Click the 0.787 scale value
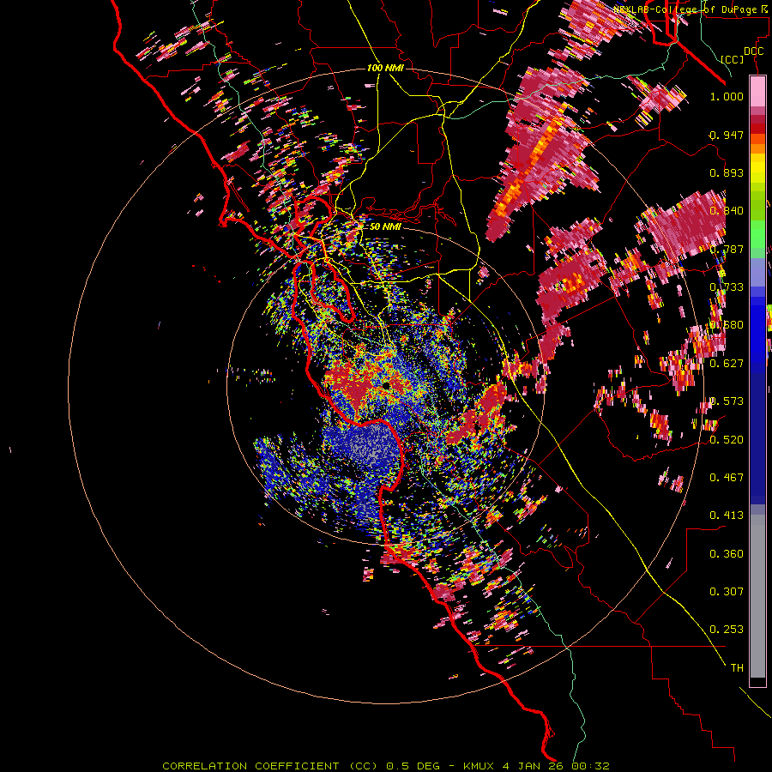772x772 pixels. point(727,249)
